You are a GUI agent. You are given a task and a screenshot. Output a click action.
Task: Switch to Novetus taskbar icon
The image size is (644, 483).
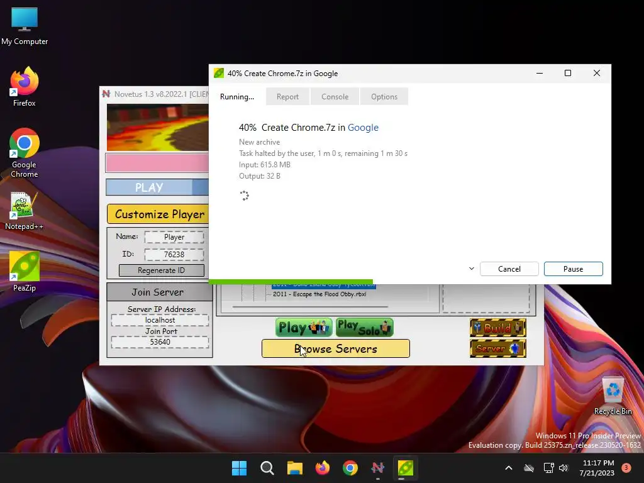coord(377,468)
